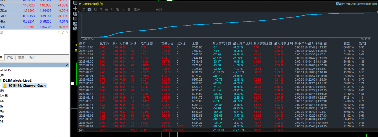378x137 pixels.
Task: Close the navigator panel with X button
Action: tap(67, 65)
